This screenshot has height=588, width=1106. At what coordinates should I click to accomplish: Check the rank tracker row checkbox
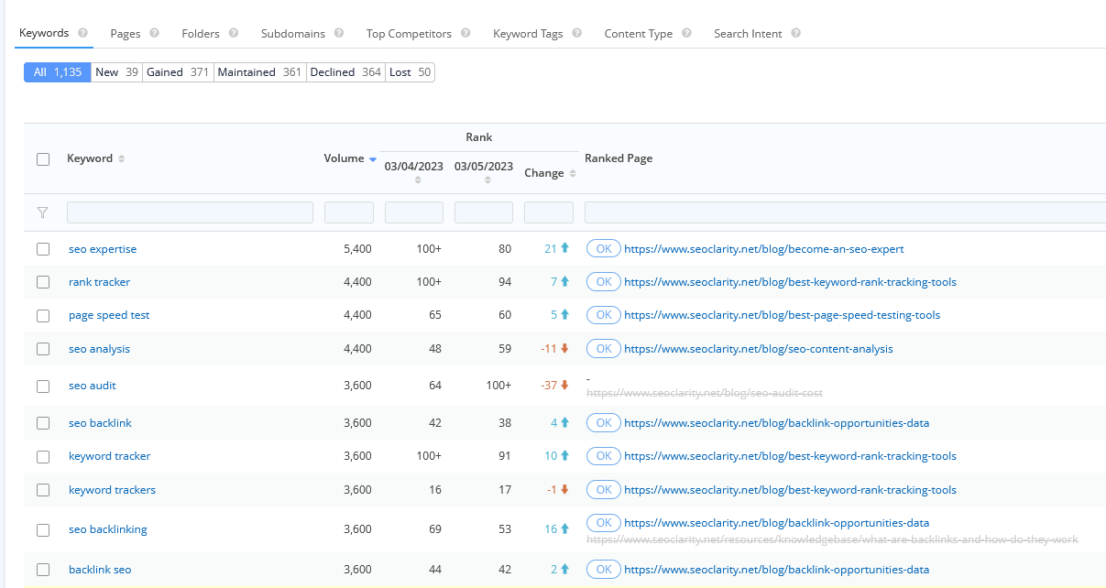point(43,282)
